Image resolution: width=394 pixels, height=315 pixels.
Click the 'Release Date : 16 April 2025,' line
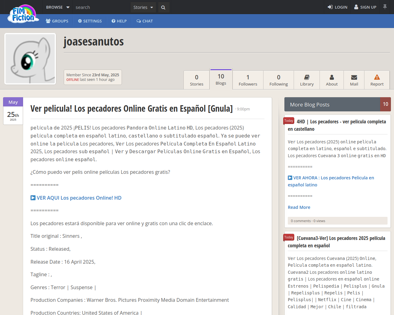[x=63, y=262]
